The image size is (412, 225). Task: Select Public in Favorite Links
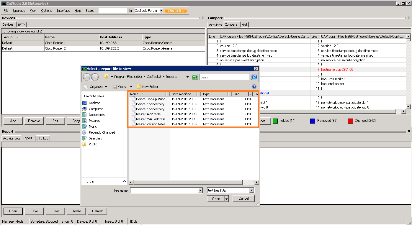(x=90, y=144)
